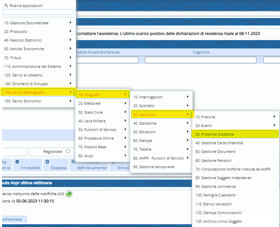Select the 30. Variazioni submenu entry
280x227 pixels.
click(161, 115)
